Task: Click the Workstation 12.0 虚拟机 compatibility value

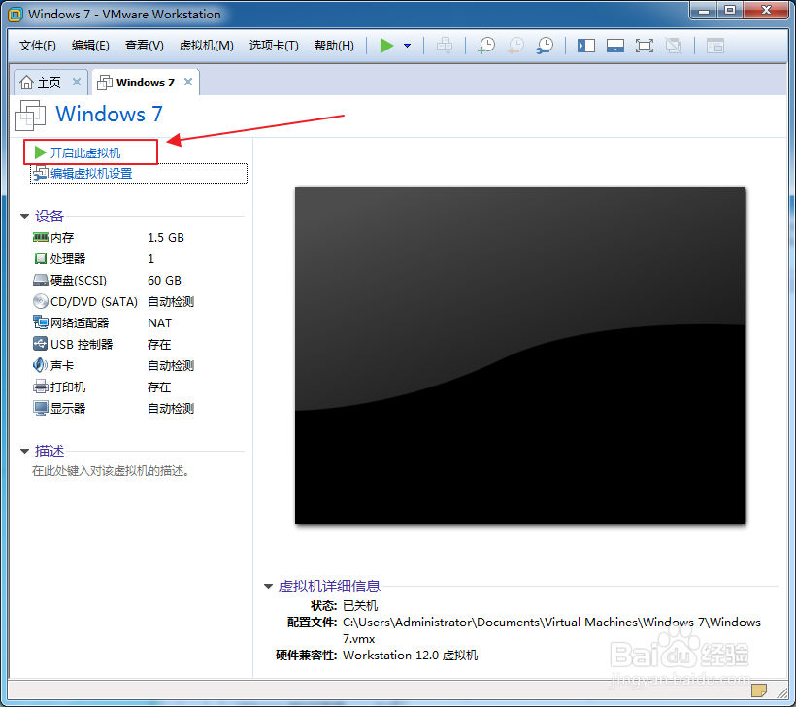Action: click(411, 656)
